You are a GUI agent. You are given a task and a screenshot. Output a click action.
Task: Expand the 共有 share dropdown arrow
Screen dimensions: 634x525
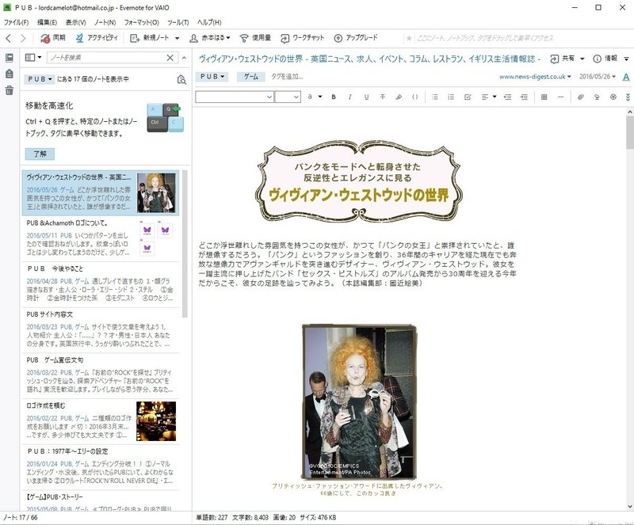[582, 59]
